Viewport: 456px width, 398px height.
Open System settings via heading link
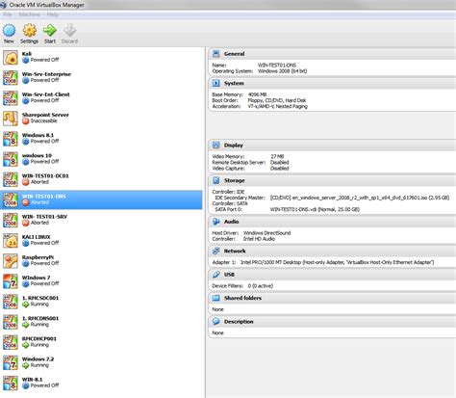point(234,83)
